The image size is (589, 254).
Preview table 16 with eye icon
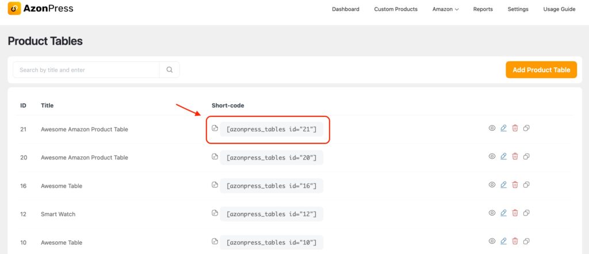[x=492, y=185]
